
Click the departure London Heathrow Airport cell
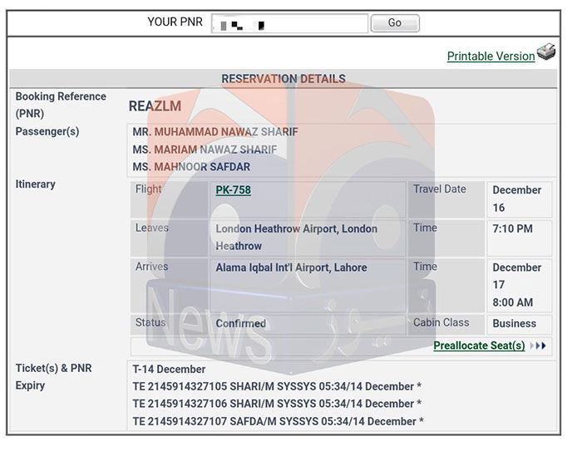pyautogui.click(x=308, y=238)
